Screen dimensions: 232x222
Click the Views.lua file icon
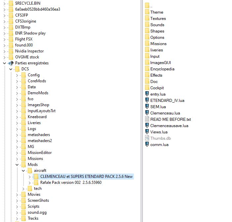tap(147, 132)
